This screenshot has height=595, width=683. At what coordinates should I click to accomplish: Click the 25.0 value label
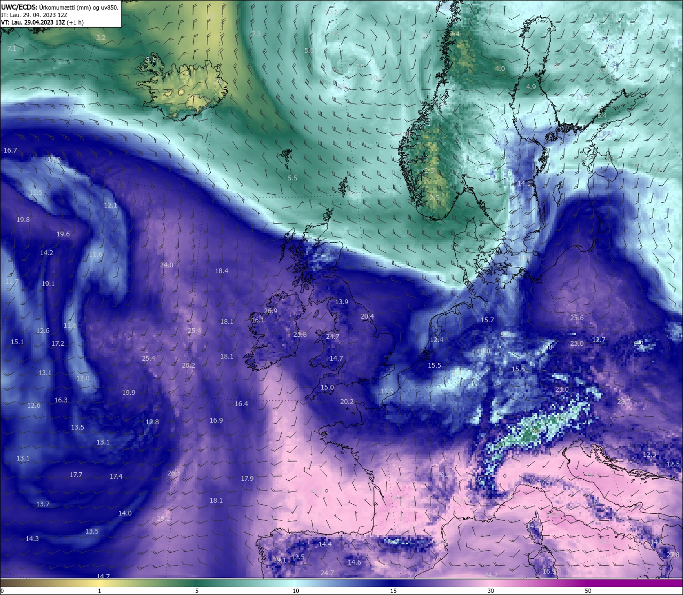[x=577, y=344]
